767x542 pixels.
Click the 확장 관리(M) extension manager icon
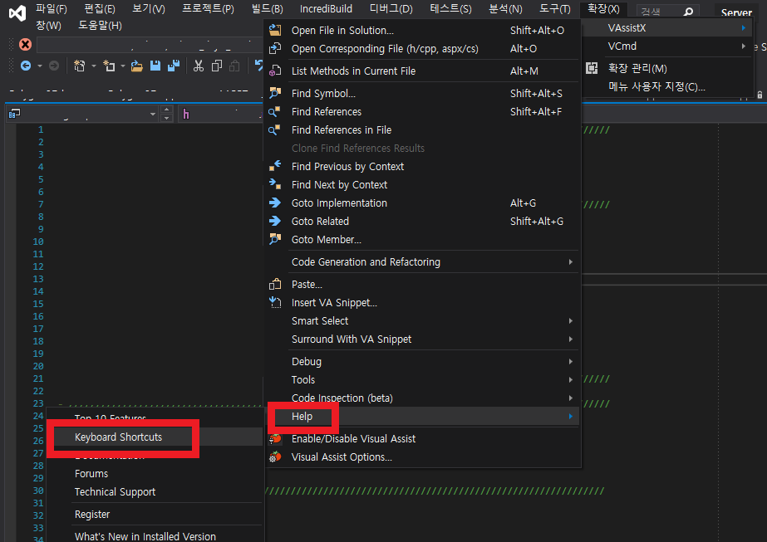(x=592, y=68)
